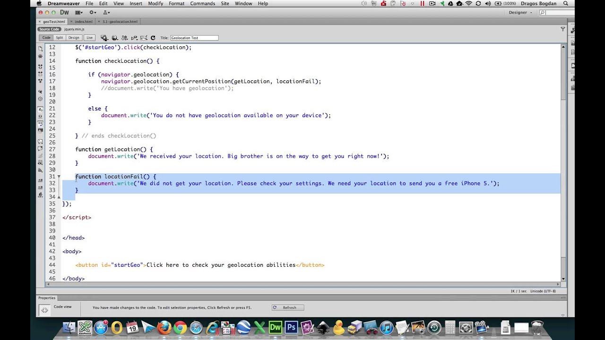Image resolution: width=605 pixels, height=340 pixels.
Task: Click the code-view brackets icon in Properties panel
Action: click(44, 310)
